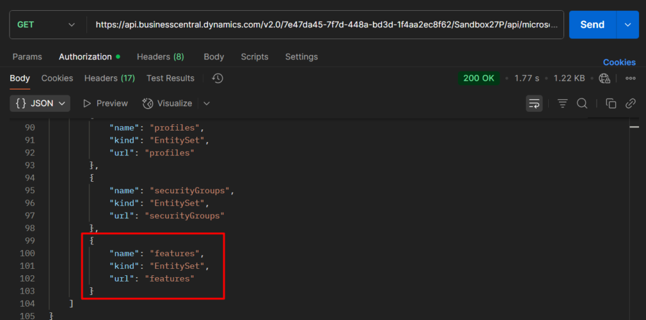646x320 pixels.
Task: Select the Test Results tab
Action: 170,78
